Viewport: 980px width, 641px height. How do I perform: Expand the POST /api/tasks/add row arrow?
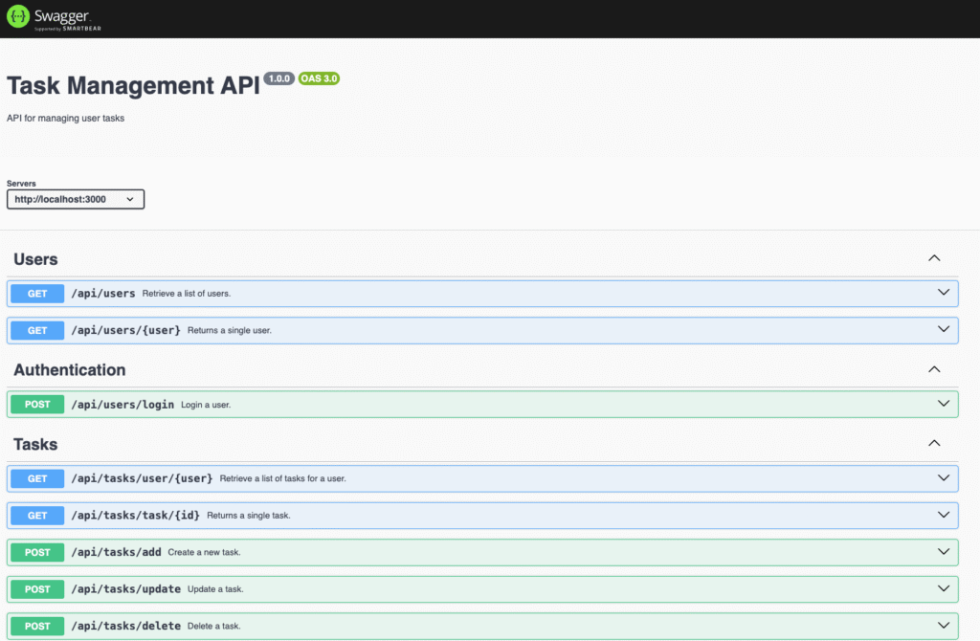[x=943, y=552]
